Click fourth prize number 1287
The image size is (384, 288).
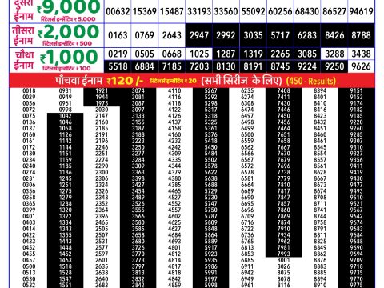(226, 54)
